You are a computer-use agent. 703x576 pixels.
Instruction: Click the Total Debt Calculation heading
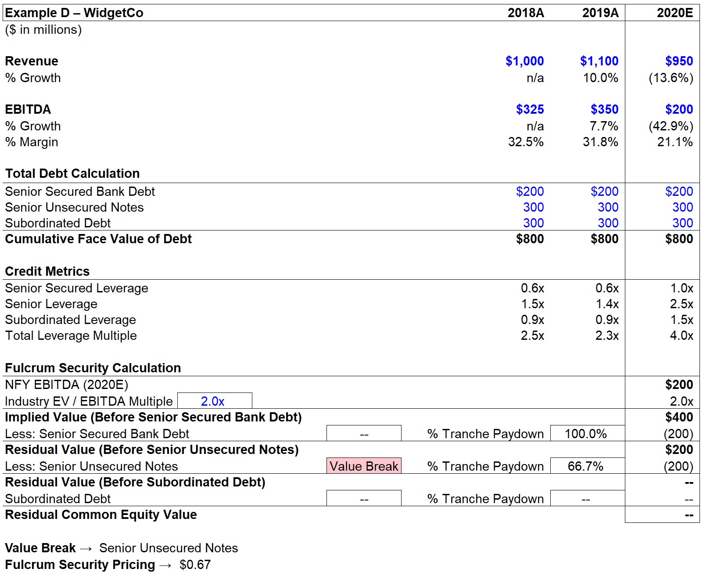tap(72, 173)
